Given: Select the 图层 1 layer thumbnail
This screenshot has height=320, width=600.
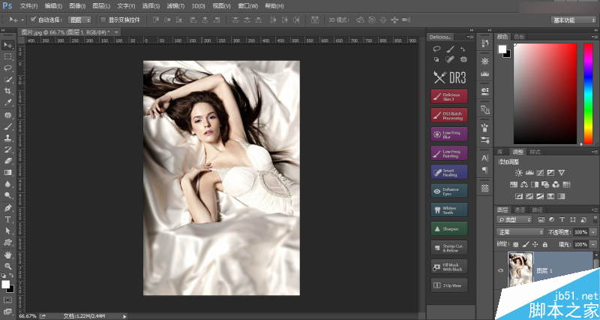Looking at the screenshot, I should [520, 270].
